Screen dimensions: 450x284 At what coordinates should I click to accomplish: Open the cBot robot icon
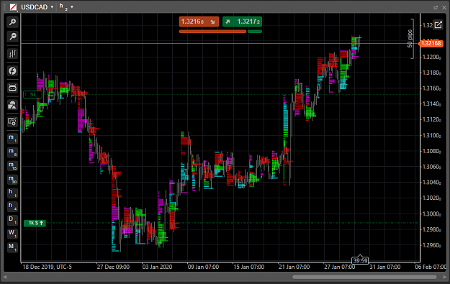point(12,88)
